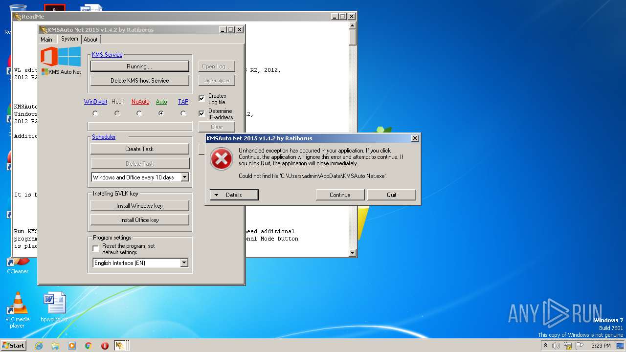The height and width of the screenshot is (352, 626).
Task: Show hidden system tray icons
Action: click(545, 346)
